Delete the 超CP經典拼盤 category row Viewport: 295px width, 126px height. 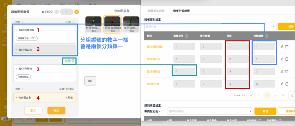click(287, 47)
